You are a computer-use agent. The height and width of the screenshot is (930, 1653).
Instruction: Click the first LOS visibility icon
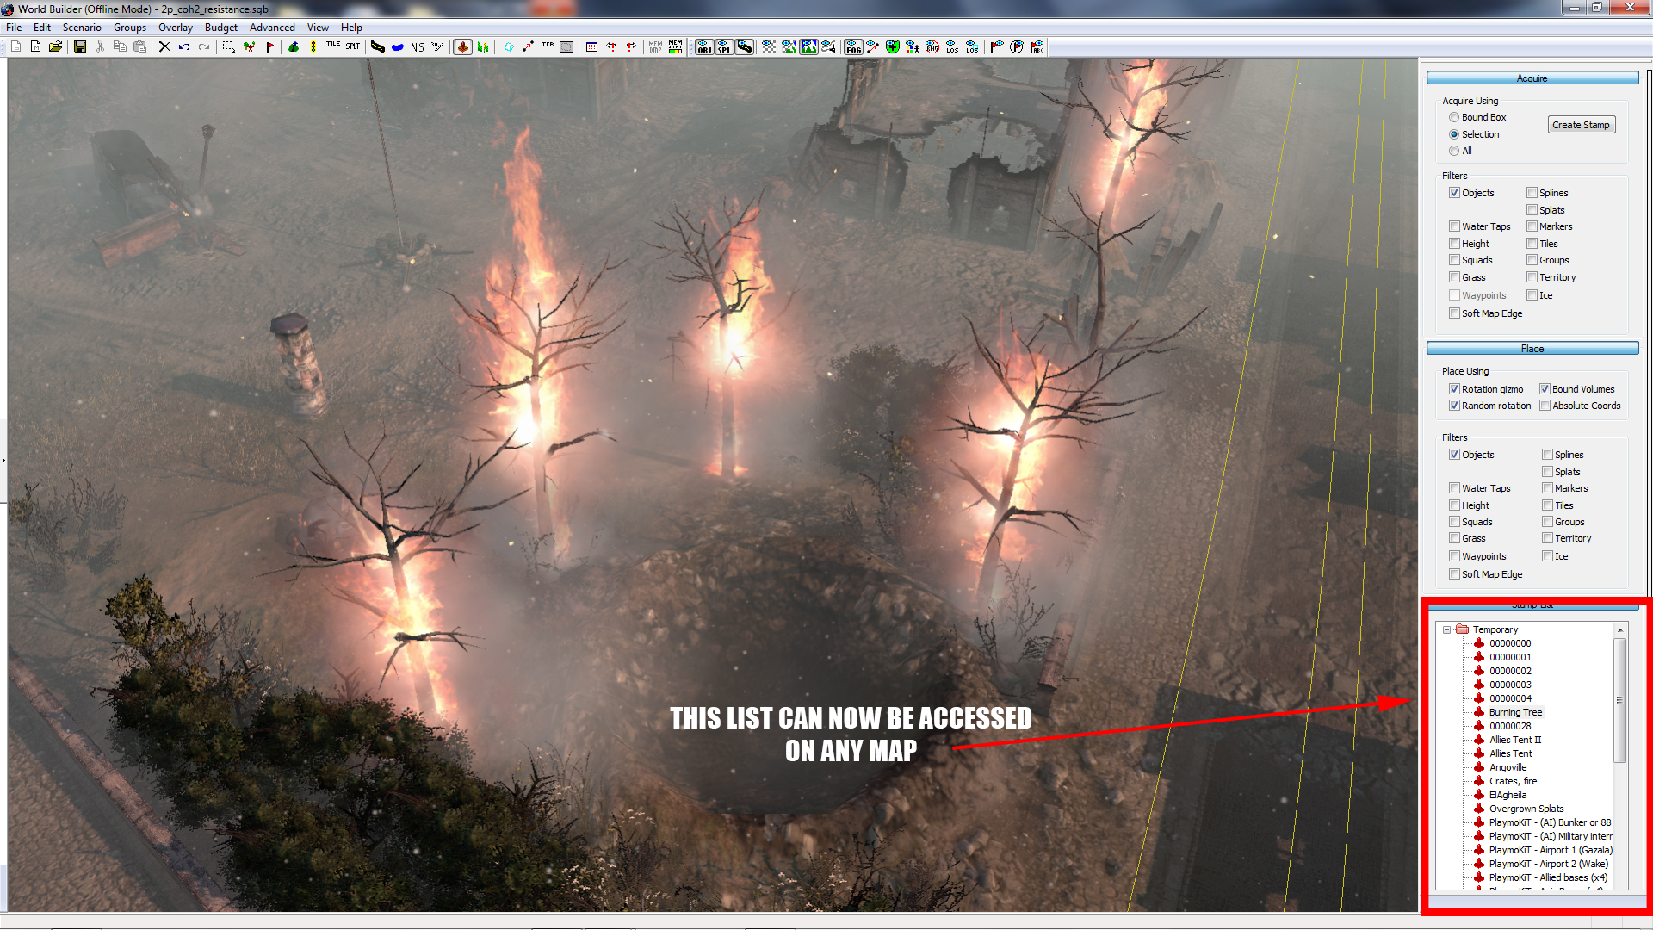(x=952, y=46)
